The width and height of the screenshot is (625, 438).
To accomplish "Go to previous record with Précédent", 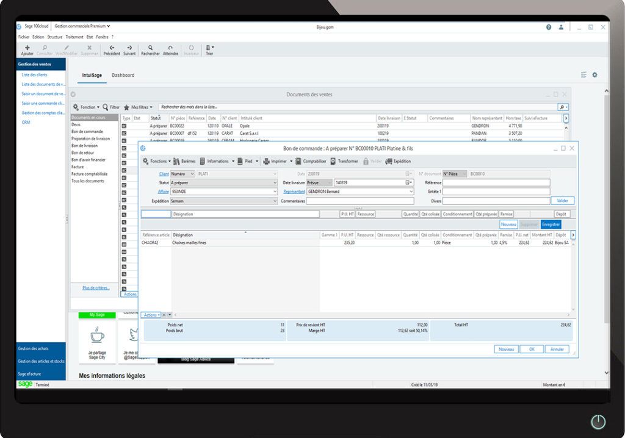I will pos(112,48).
